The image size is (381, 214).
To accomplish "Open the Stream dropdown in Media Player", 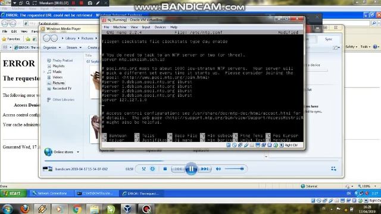I will [x=74, y=48].
